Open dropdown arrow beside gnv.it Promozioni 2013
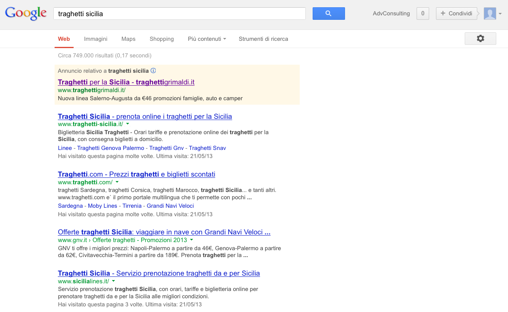 pyautogui.click(x=191, y=240)
